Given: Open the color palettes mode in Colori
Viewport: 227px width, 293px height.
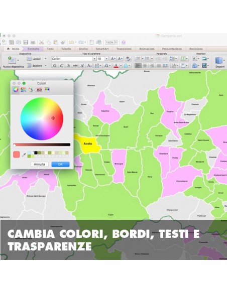Looking at the screenshot, I should tap(31, 90).
